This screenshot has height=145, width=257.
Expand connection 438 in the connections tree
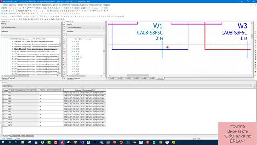(x=73, y=56)
